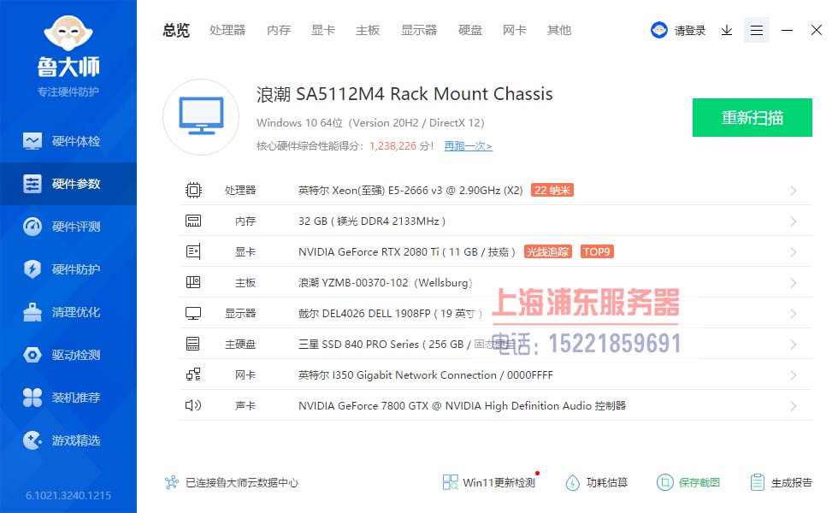This screenshot has height=513, width=838.
Task: Open 游戏精选 games section
Action: (68, 440)
